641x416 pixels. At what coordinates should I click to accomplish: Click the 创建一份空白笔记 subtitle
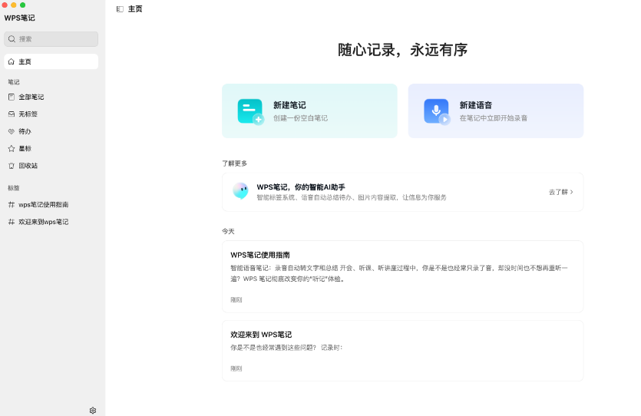coord(300,118)
